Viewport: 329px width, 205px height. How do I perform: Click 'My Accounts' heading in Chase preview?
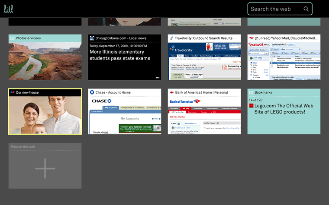point(130,119)
